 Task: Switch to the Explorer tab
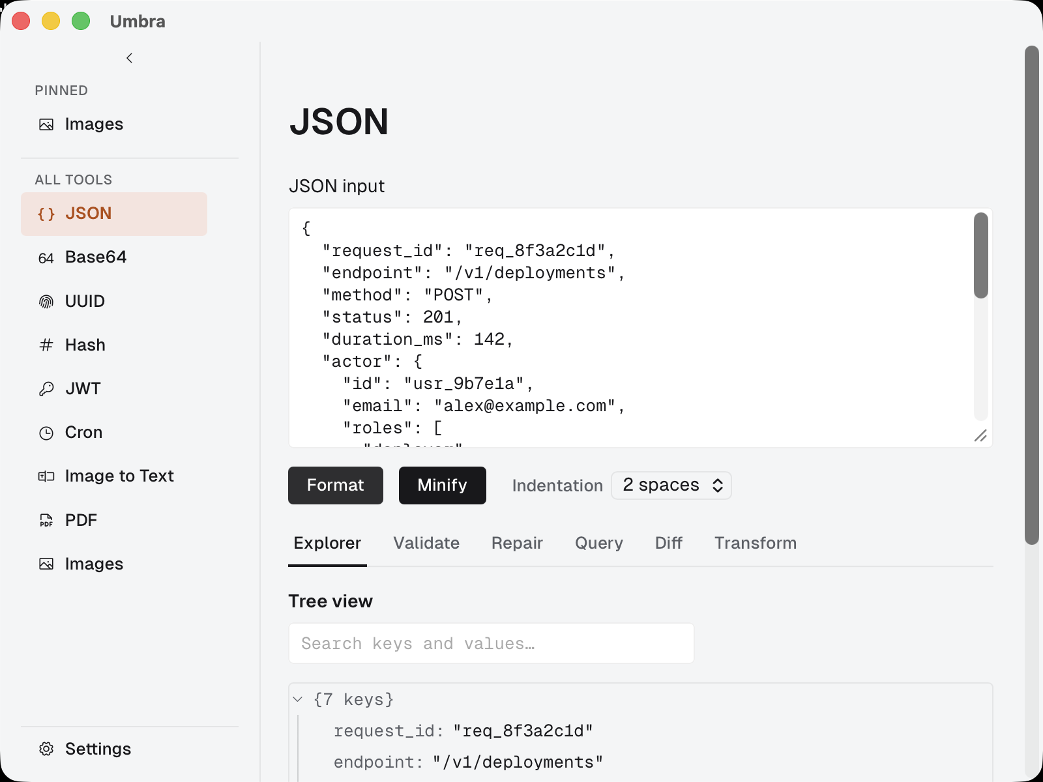tap(327, 543)
